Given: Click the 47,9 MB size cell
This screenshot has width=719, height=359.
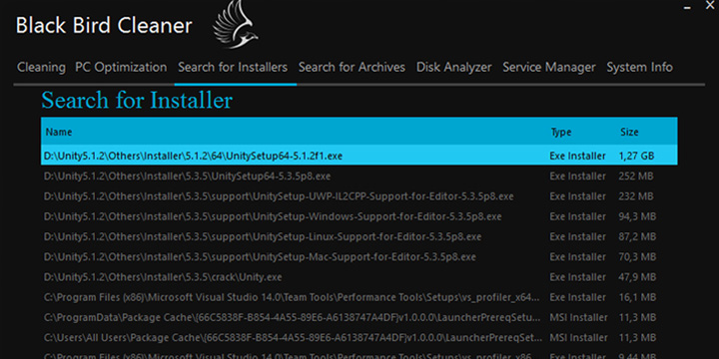Looking at the screenshot, I should (x=637, y=277).
